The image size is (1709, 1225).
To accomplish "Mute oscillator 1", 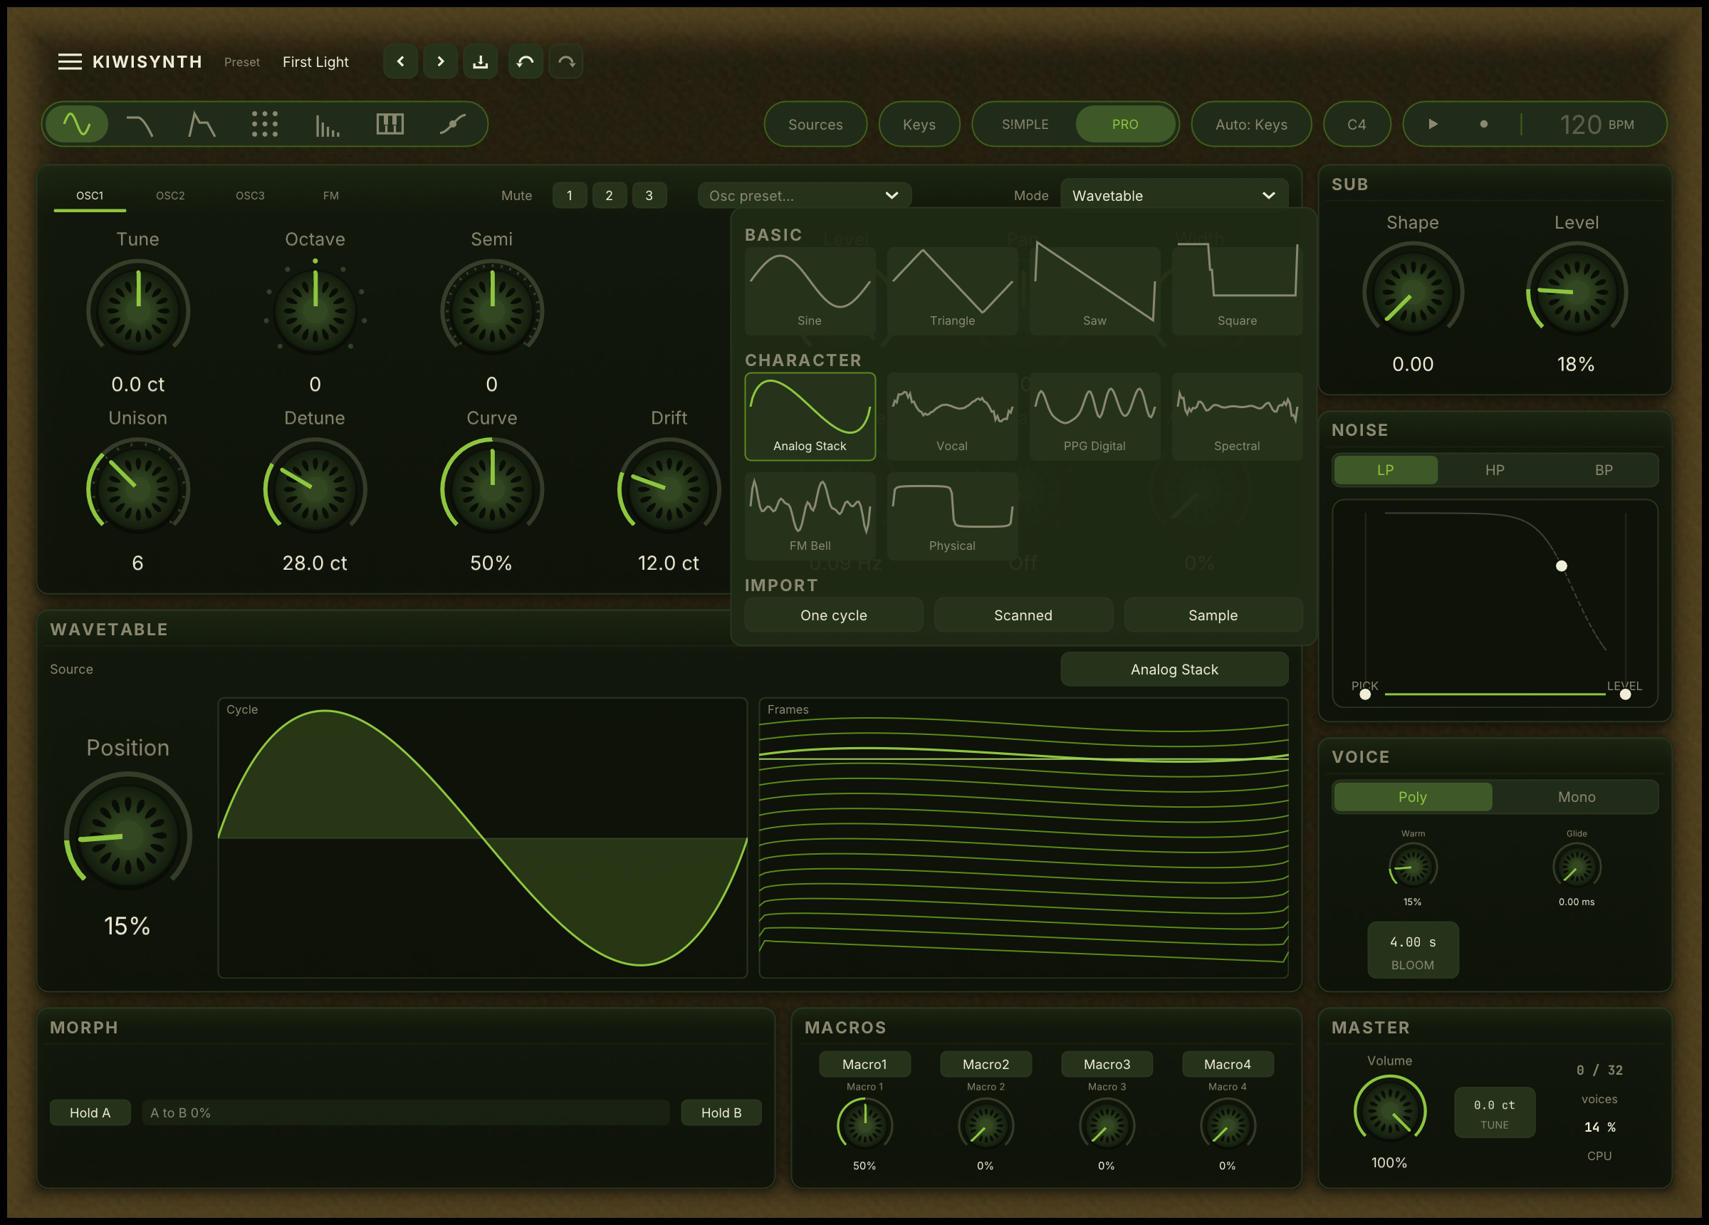I will 570,195.
